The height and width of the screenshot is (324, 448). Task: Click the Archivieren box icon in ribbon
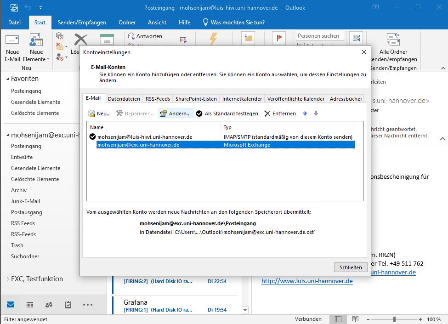click(x=107, y=40)
